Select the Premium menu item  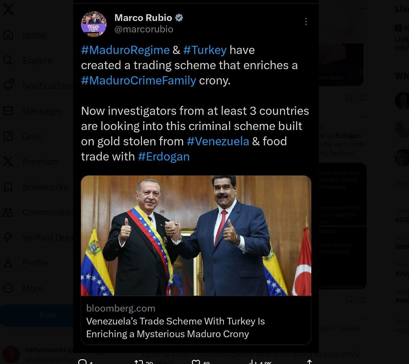coord(40,162)
